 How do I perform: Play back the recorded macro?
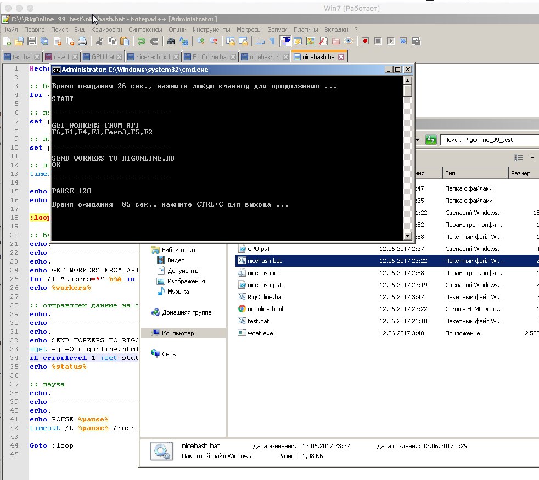coord(390,41)
